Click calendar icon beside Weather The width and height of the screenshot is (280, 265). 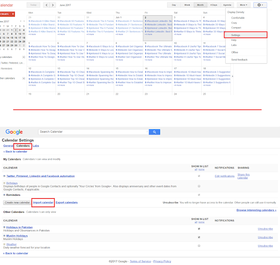(4, 244)
